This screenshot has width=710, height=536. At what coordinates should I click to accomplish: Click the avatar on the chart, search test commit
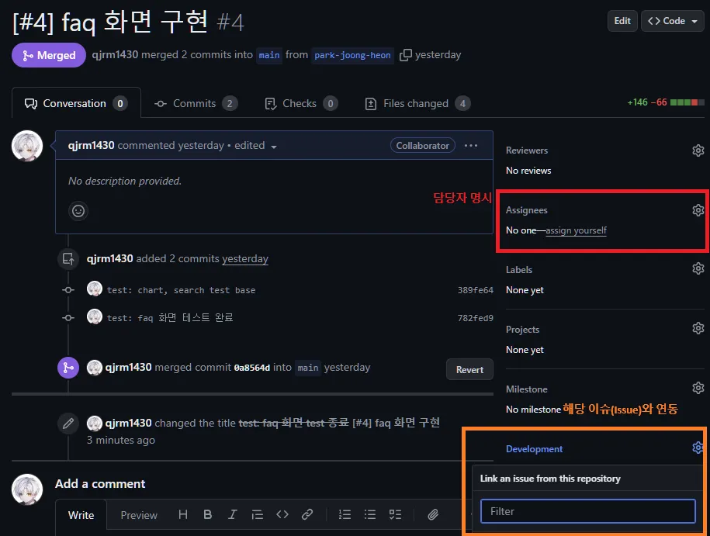(x=95, y=289)
